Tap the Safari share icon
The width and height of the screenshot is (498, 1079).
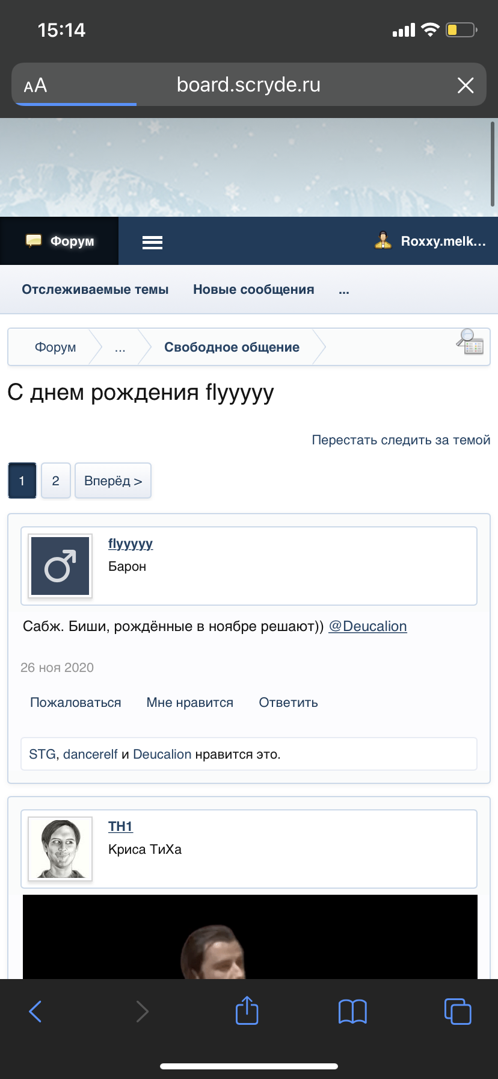click(247, 1010)
